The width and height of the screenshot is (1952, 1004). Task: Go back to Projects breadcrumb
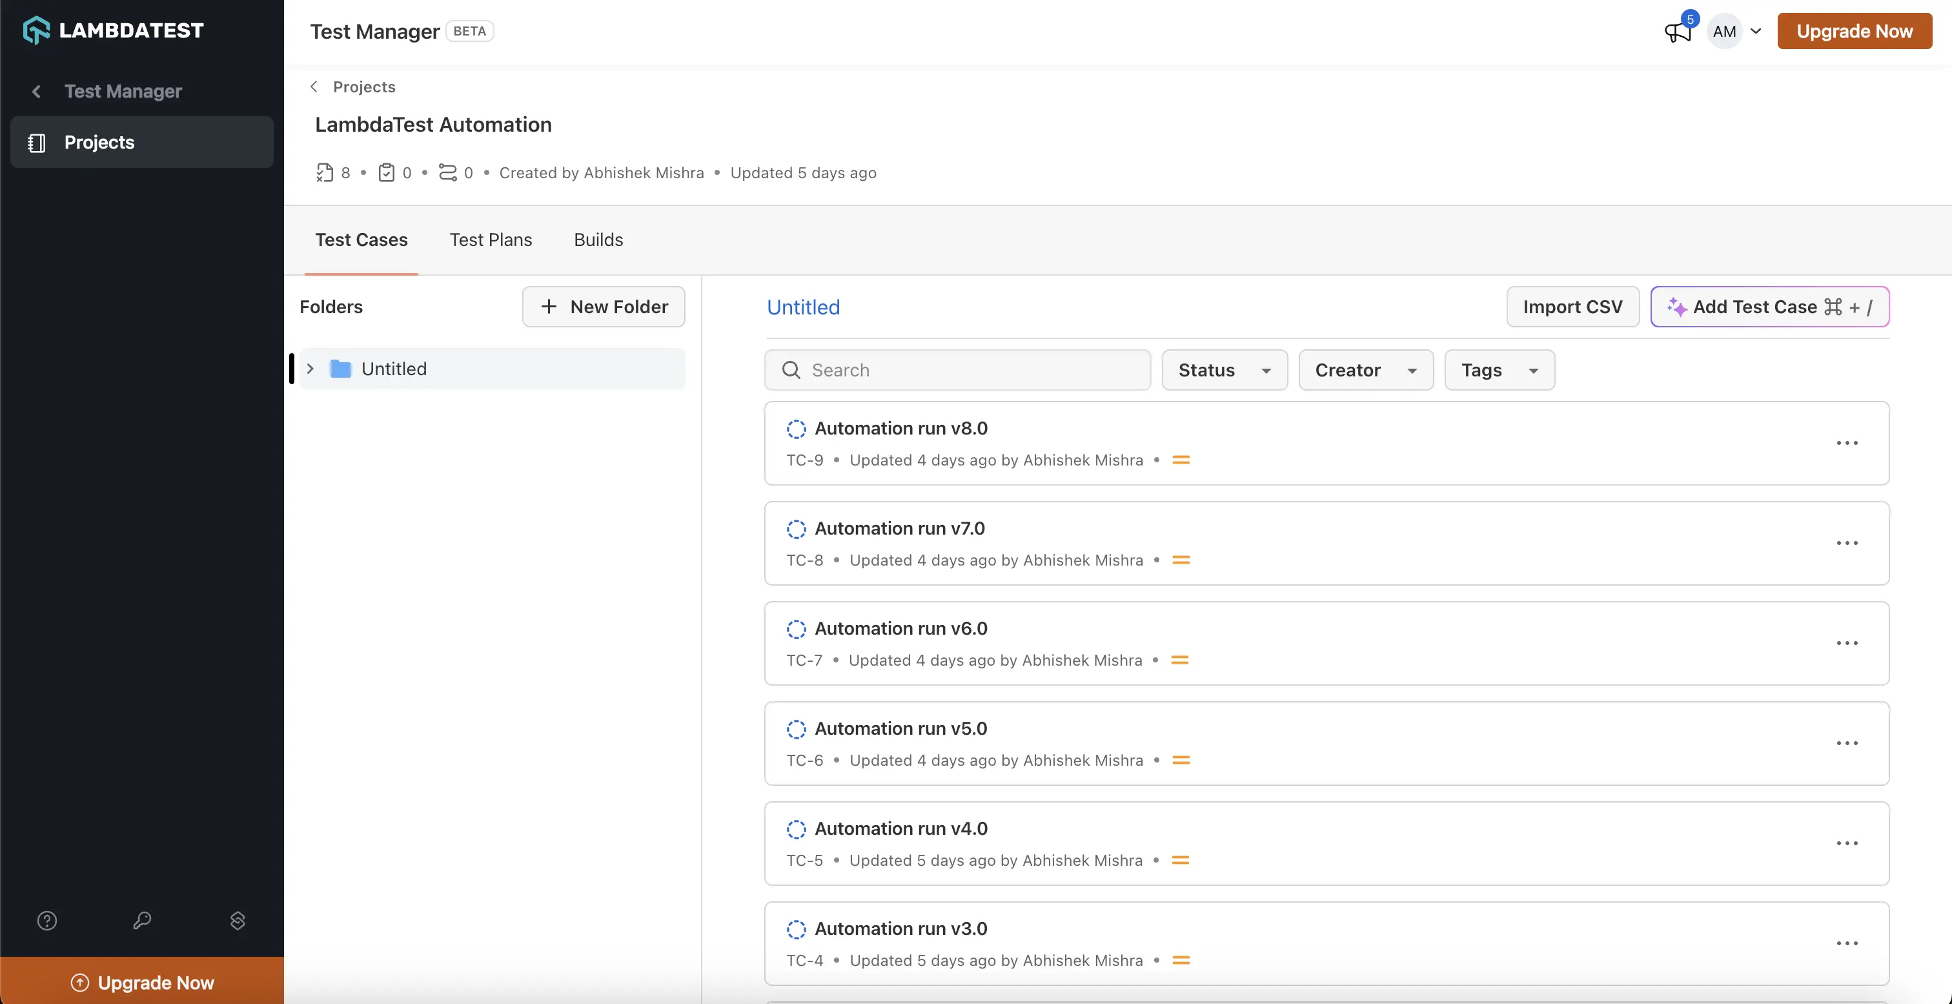pyautogui.click(x=363, y=87)
